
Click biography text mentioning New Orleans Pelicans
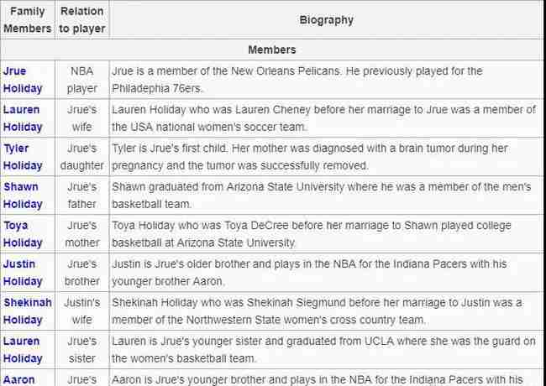click(x=297, y=80)
